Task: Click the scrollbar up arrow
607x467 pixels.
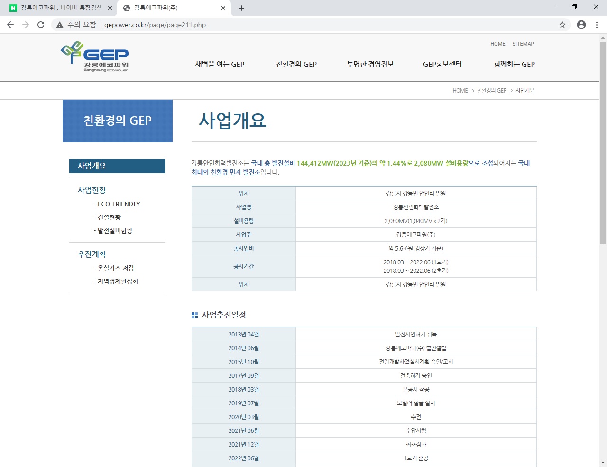Action: click(603, 37)
